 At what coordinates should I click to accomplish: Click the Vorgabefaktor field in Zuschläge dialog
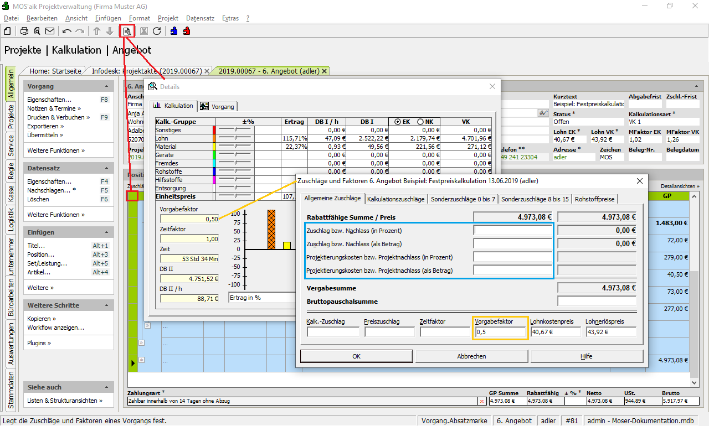pos(500,332)
